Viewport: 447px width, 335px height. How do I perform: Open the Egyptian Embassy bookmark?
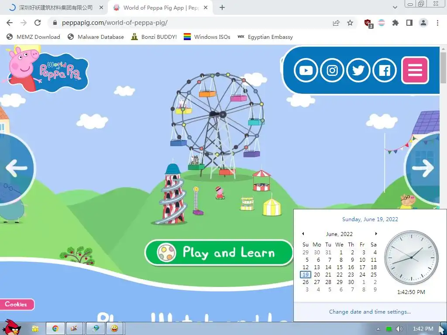point(265,37)
